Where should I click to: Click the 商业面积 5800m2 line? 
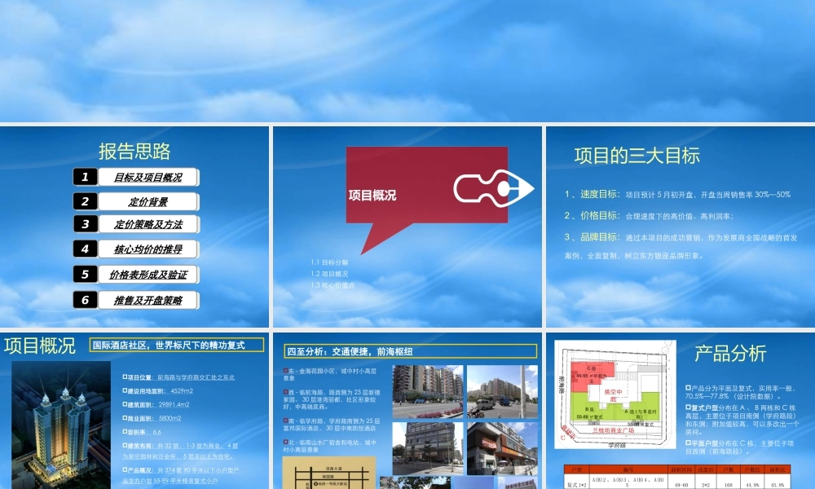coord(152,418)
